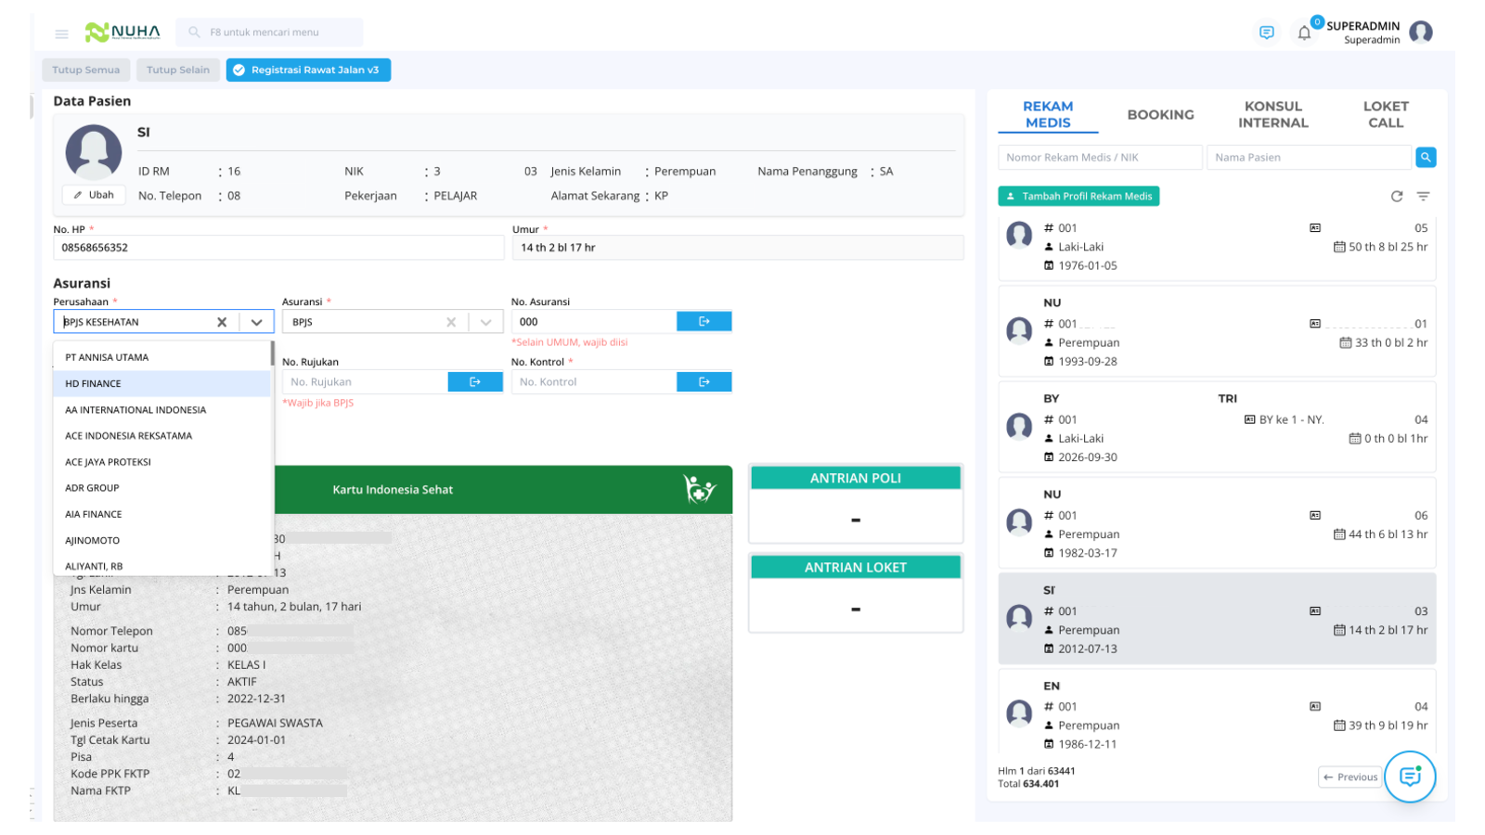Select HD FINANCE option
The height and width of the screenshot is (835, 1485).
pos(162,383)
